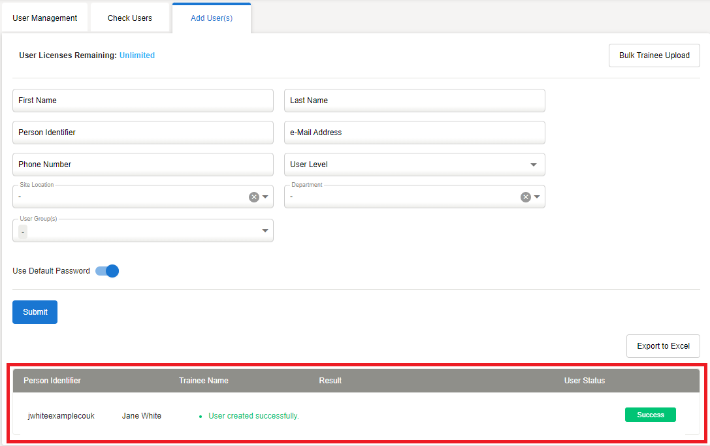Switch to the User Management tab

pos(45,18)
